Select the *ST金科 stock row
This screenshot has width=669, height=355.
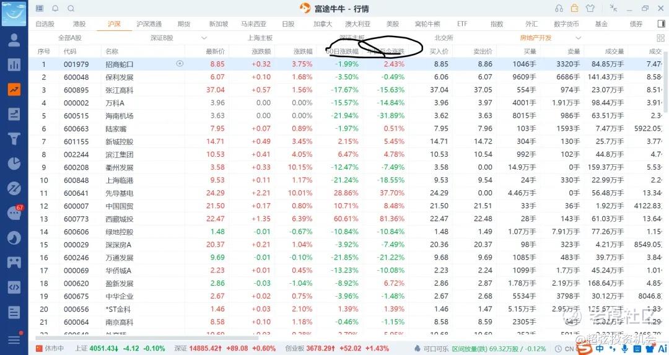point(346,309)
